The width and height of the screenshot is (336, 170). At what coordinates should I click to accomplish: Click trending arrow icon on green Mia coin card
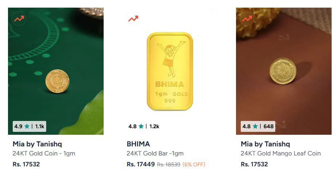[19, 19]
